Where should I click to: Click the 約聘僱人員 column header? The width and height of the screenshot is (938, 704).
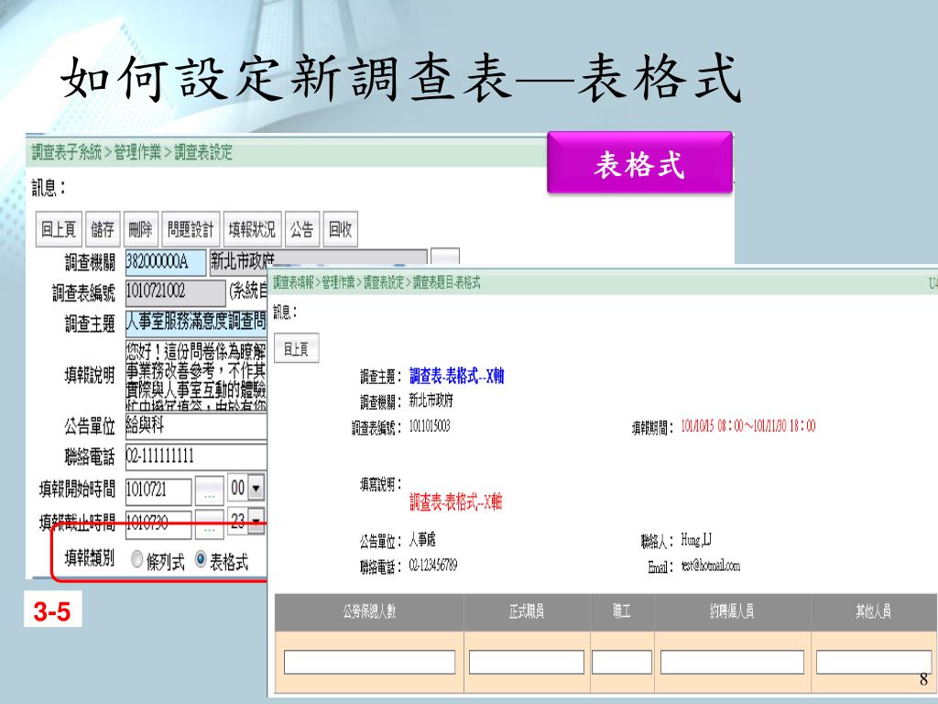pyautogui.click(x=732, y=611)
